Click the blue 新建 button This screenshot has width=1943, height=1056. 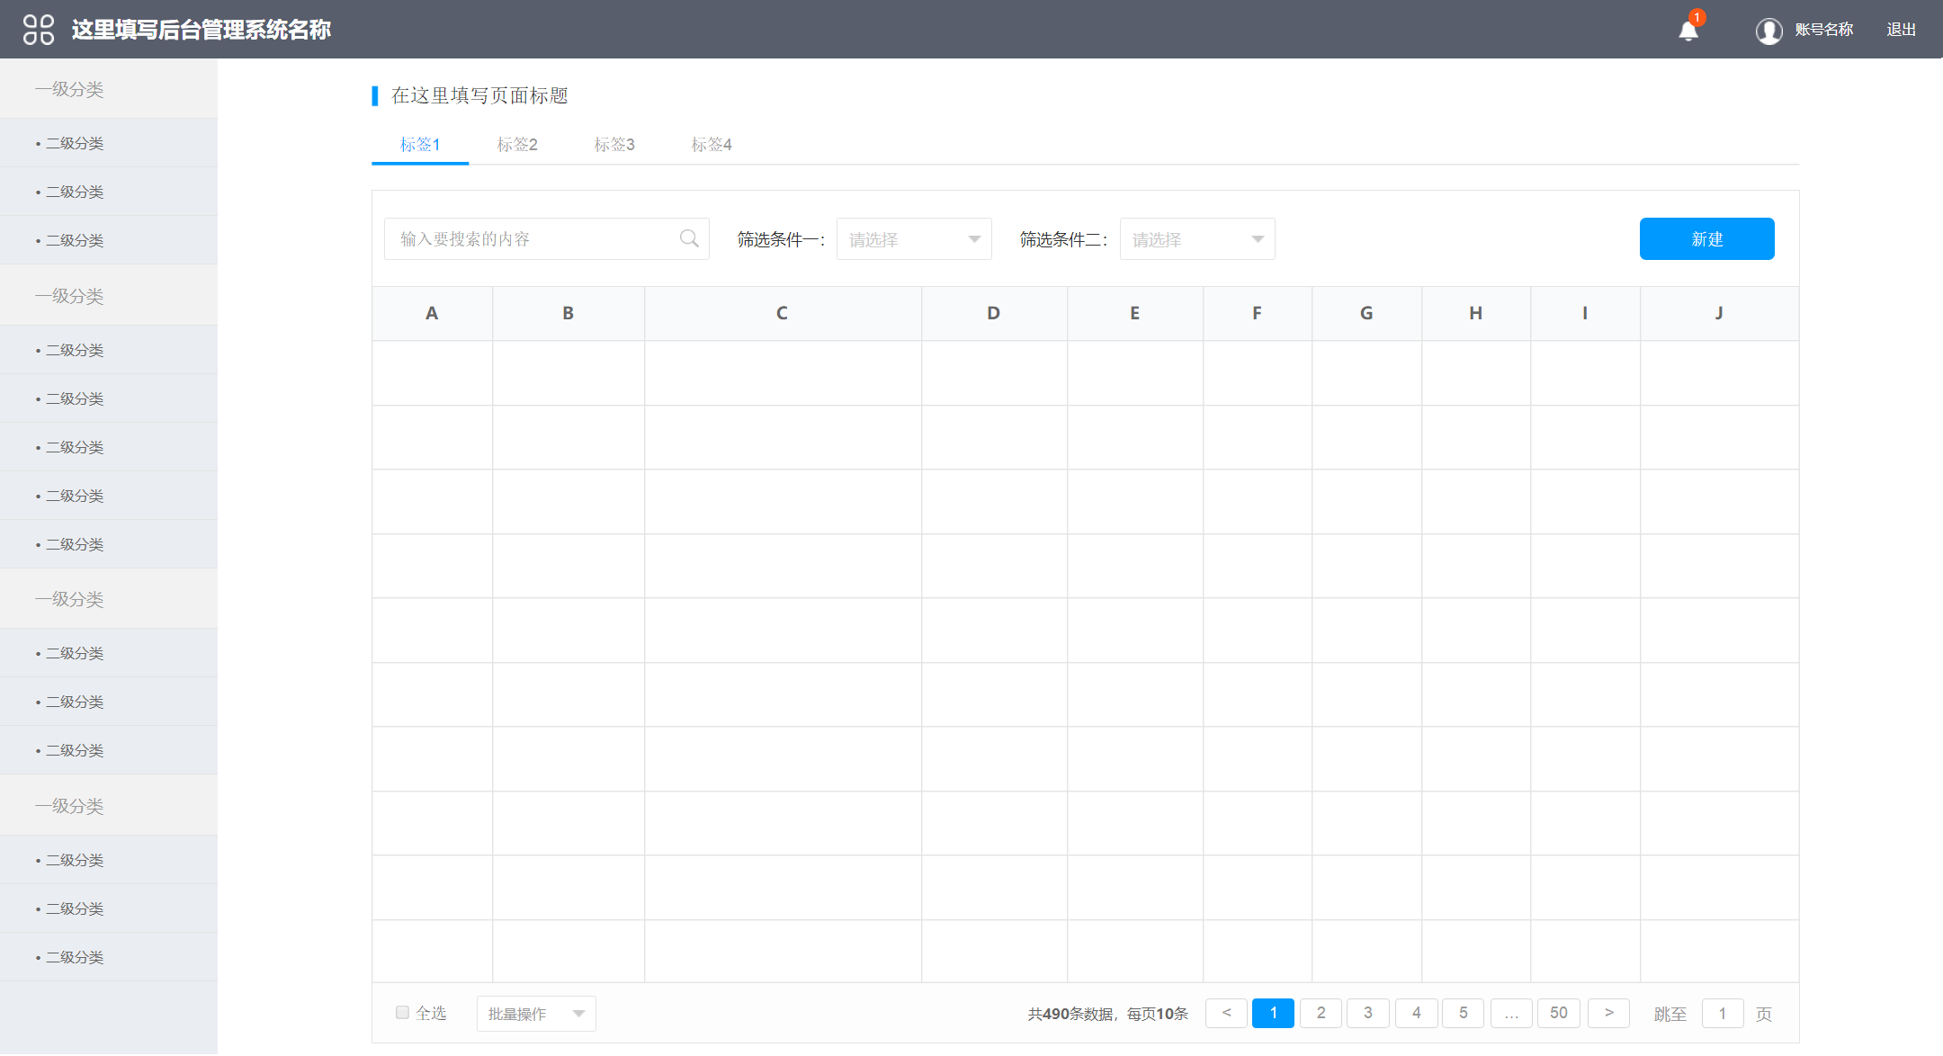coord(1706,239)
